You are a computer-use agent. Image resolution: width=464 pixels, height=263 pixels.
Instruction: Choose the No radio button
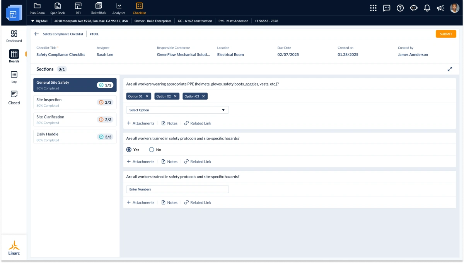(152, 150)
